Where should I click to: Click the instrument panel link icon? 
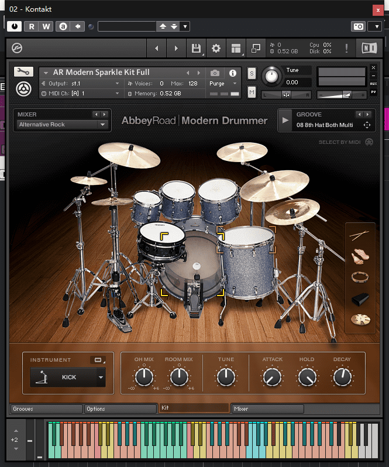click(x=98, y=360)
